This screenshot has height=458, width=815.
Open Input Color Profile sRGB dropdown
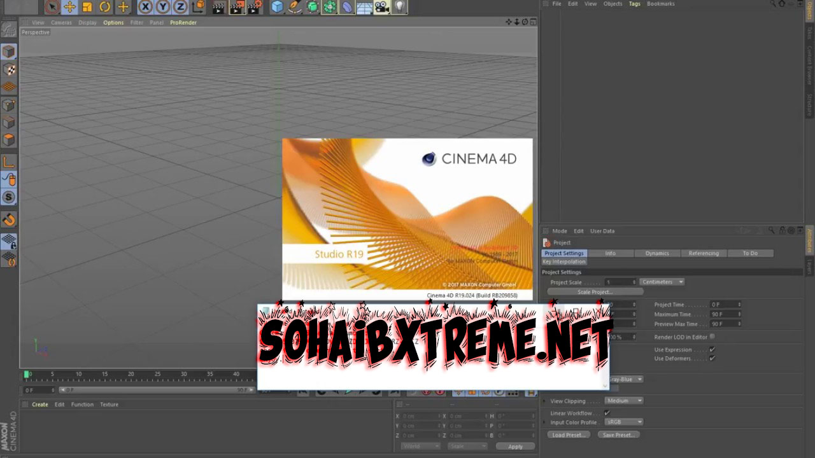click(623, 422)
